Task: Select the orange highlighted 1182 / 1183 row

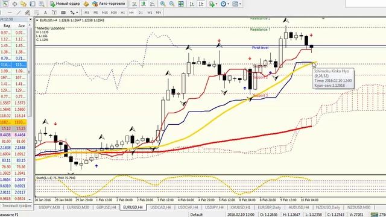Action: point(13,122)
